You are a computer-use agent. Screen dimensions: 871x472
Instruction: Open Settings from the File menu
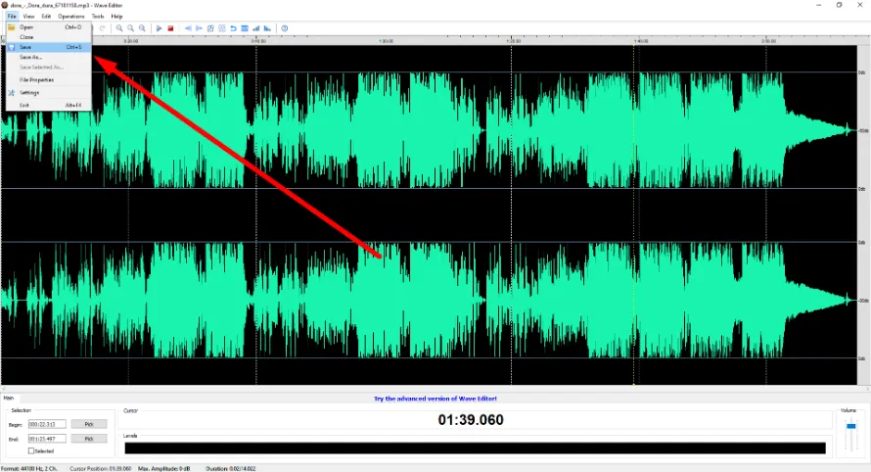(x=48, y=93)
